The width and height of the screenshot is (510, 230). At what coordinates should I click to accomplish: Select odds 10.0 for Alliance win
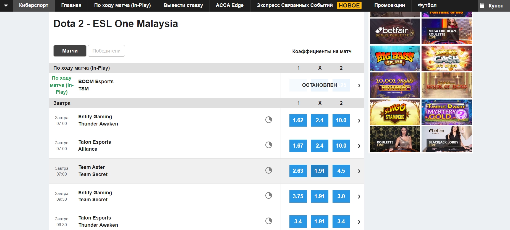[341, 146]
